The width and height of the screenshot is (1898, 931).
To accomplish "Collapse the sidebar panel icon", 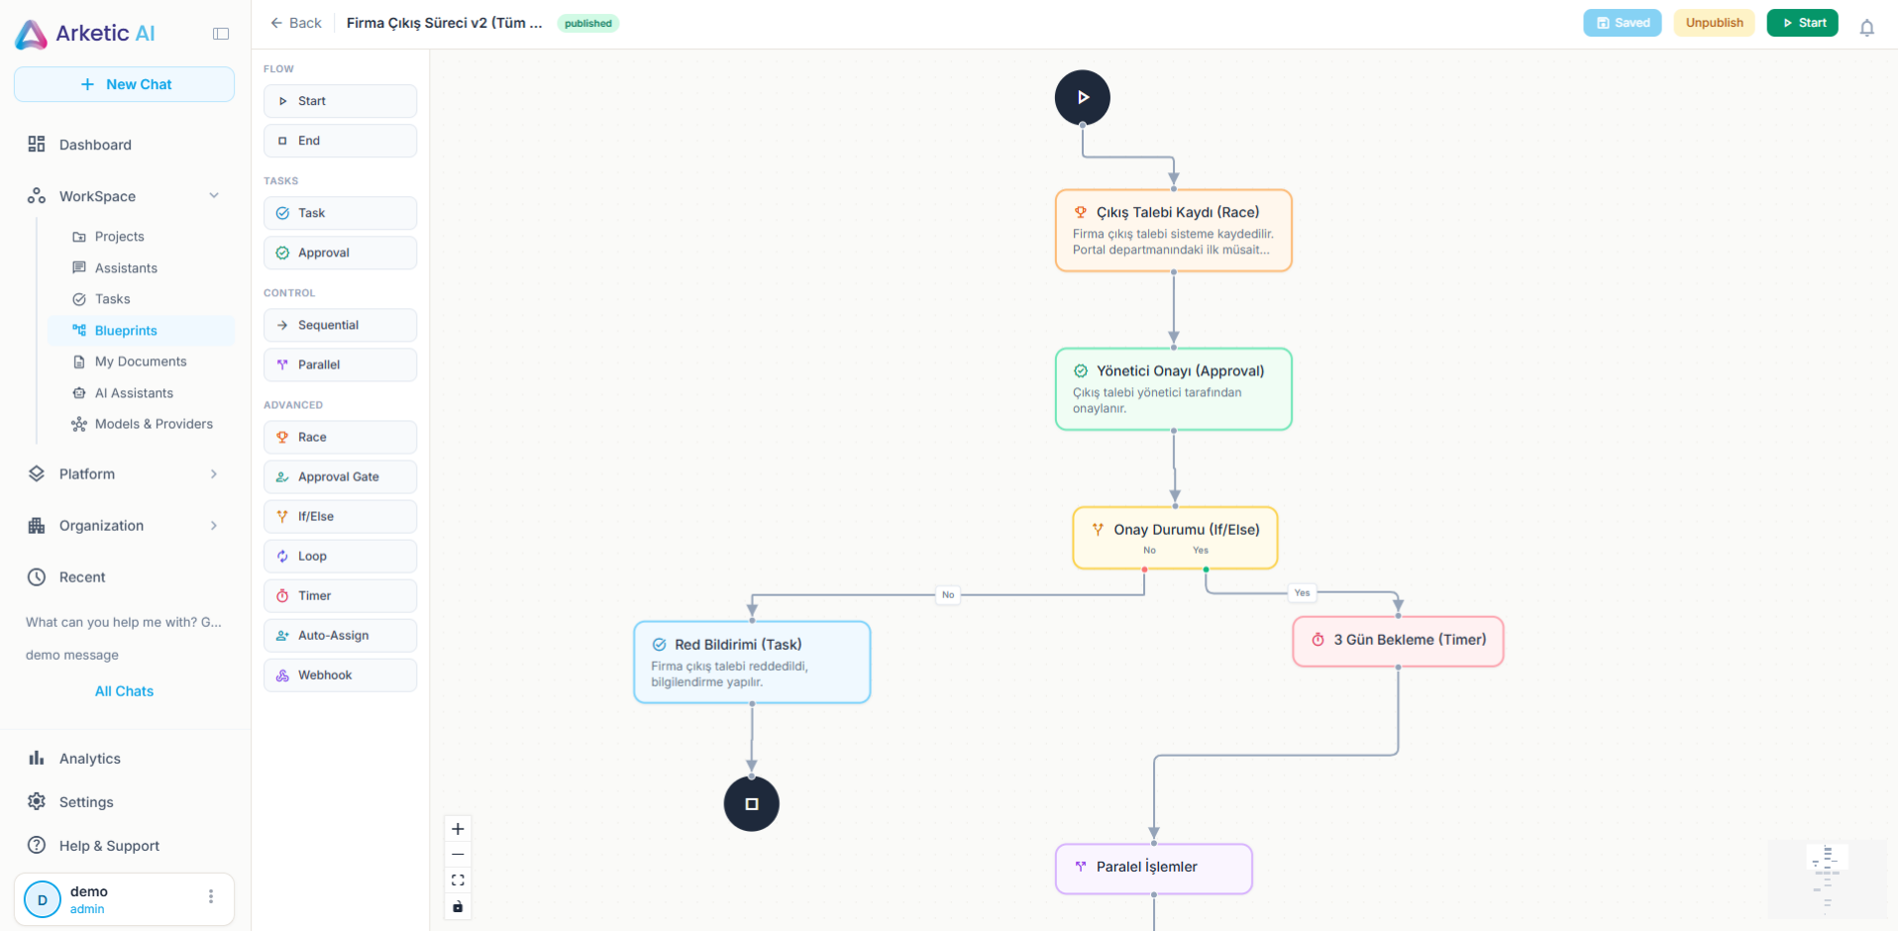I will pyautogui.click(x=221, y=34).
